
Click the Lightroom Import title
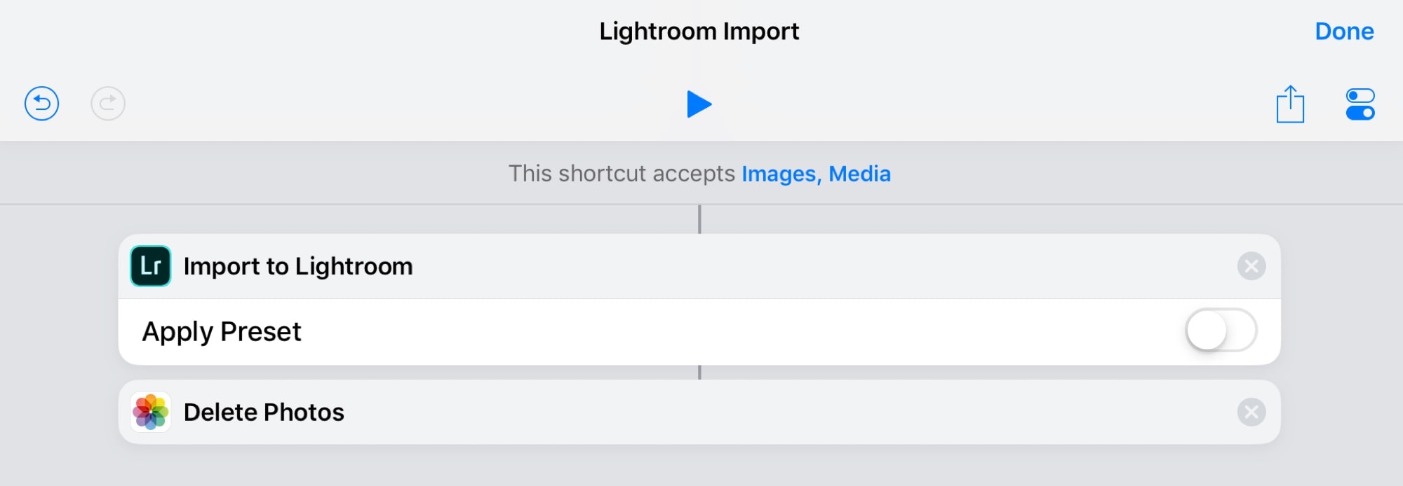(x=699, y=31)
